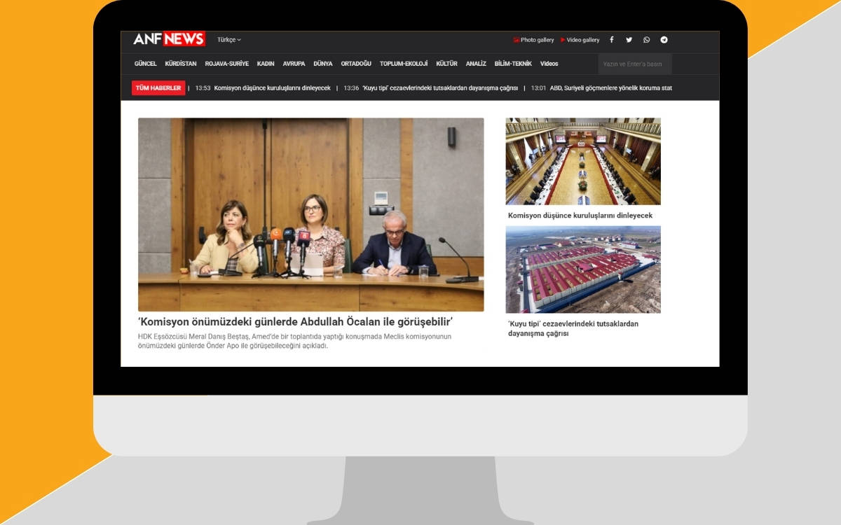Click the ANF News logo

coord(169,39)
